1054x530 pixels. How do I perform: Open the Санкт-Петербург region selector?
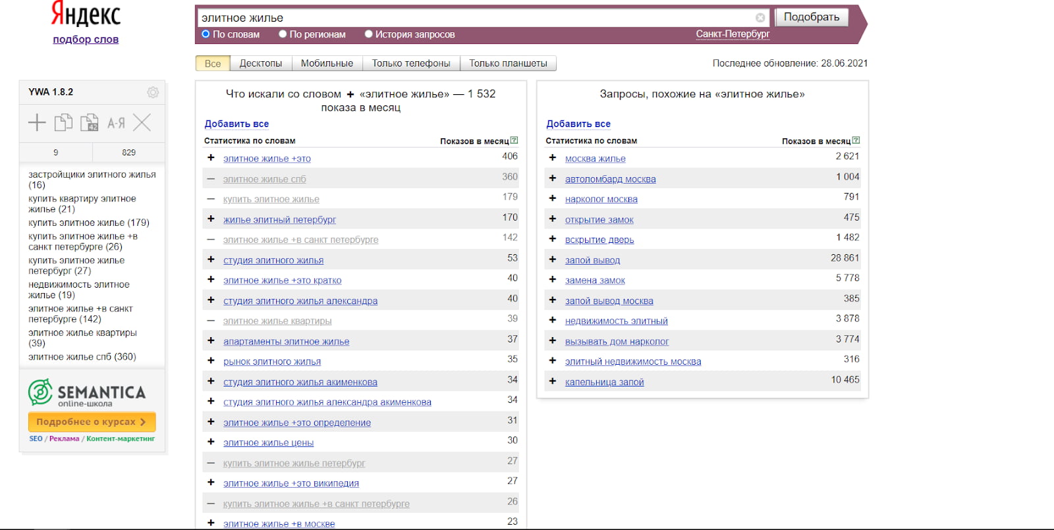(x=733, y=34)
